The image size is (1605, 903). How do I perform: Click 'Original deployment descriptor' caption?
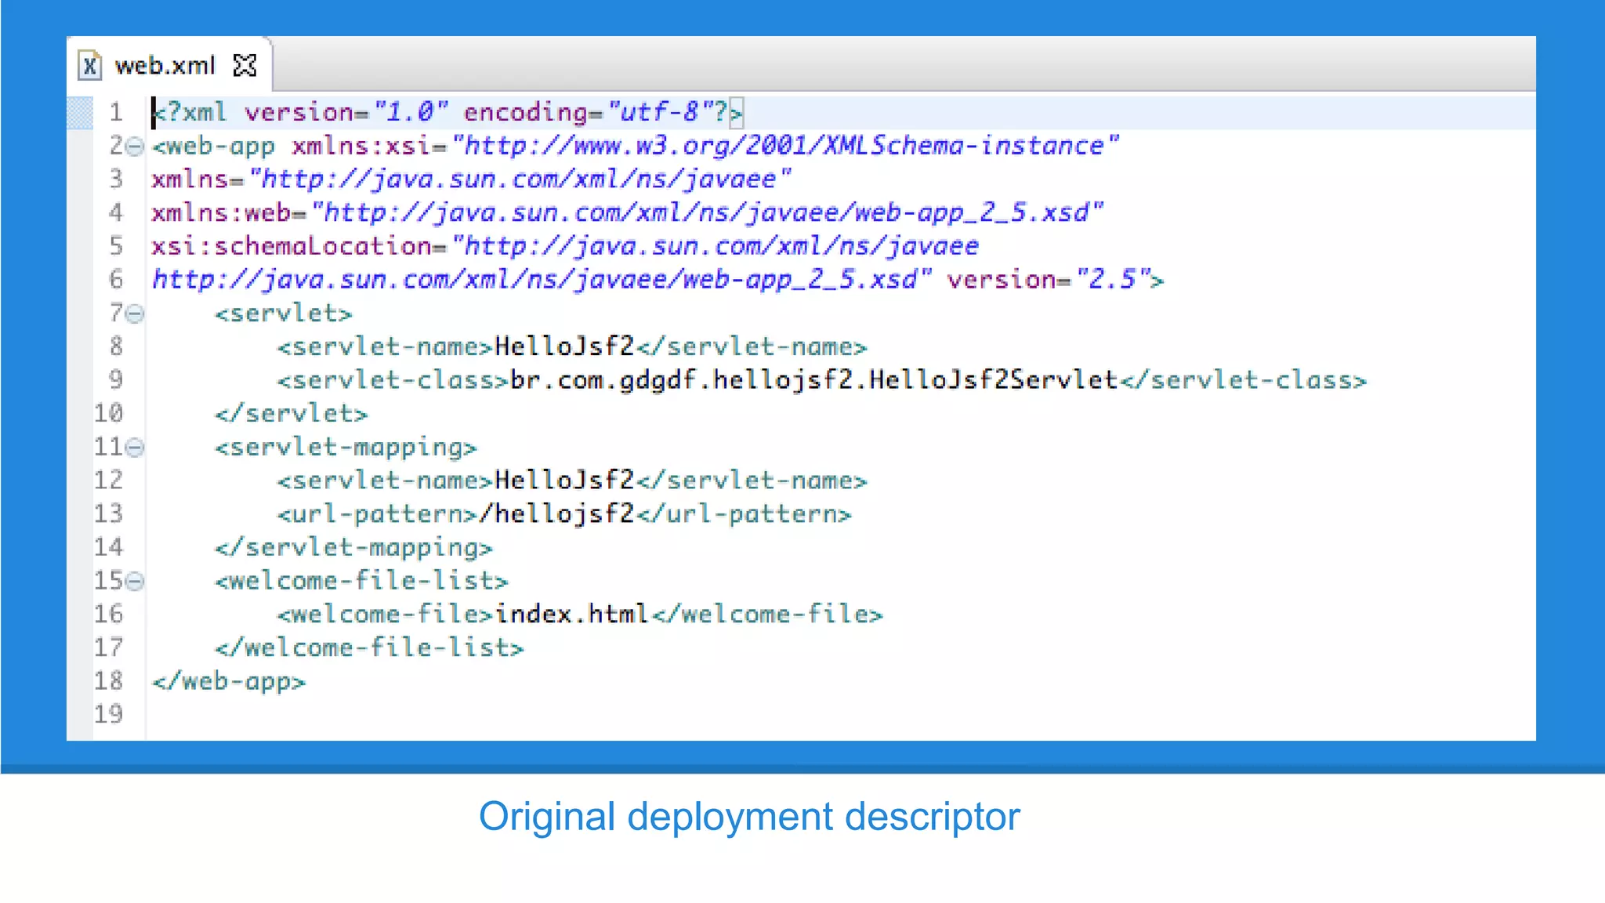[749, 817]
